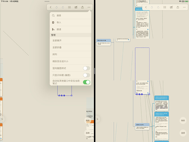Tap the edit pencil icon in right window

point(171,7)
